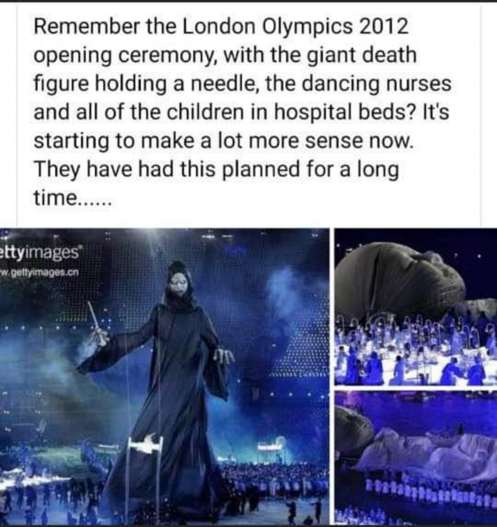The image size is (497, 527).
Task: Open the large hooded giant figure photo
Action: point(164,377)
